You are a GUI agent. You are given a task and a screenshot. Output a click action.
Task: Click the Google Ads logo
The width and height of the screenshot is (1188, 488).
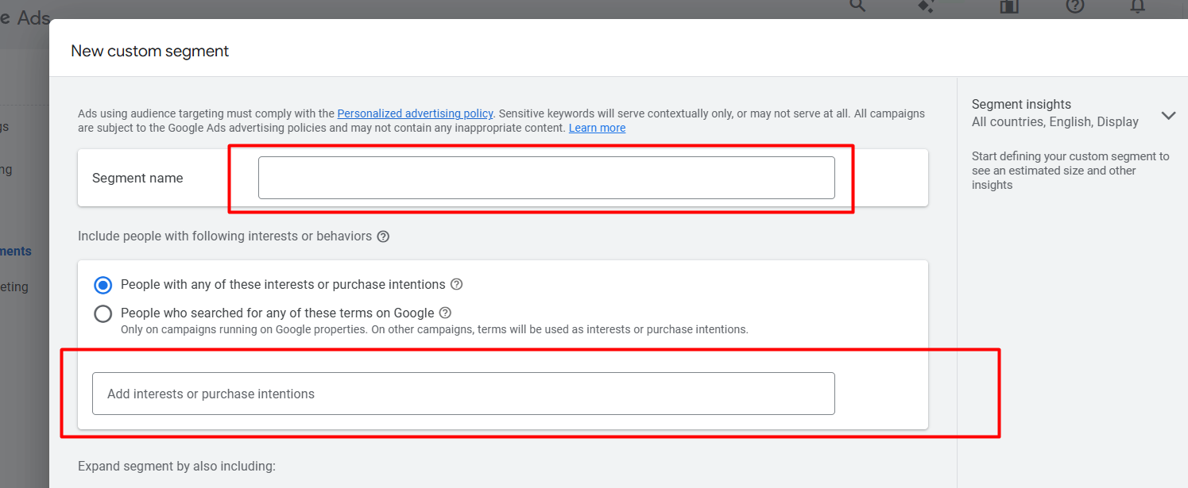click(25, 16)
